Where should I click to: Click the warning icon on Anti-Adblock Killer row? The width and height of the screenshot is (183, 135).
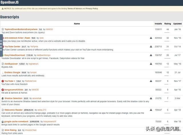click(x=151, y=38)
